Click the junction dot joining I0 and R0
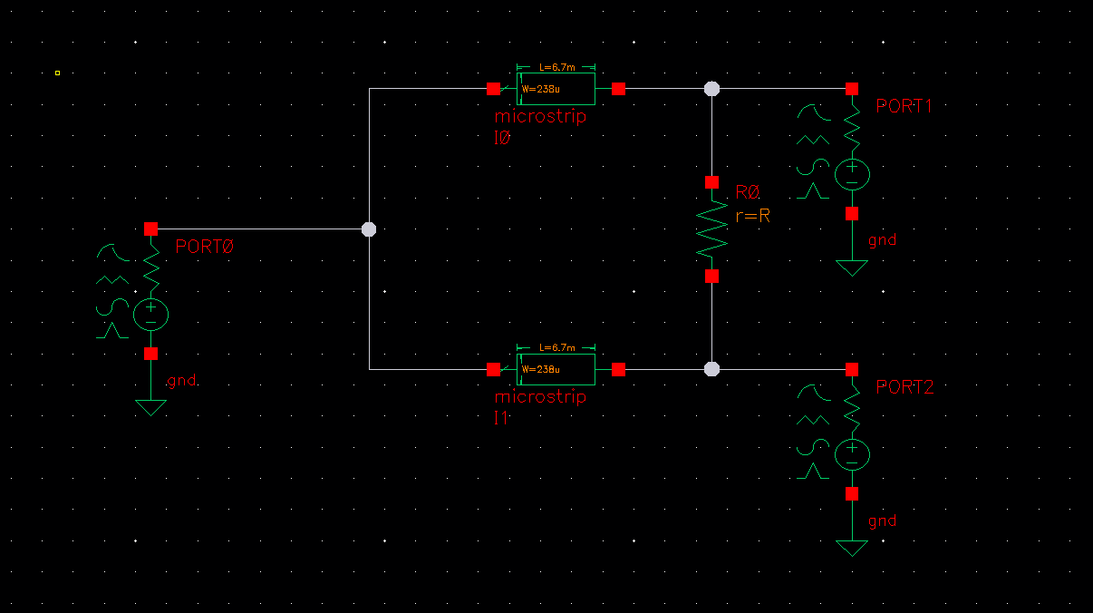The image size is (1093, 613). coord(712,89)
